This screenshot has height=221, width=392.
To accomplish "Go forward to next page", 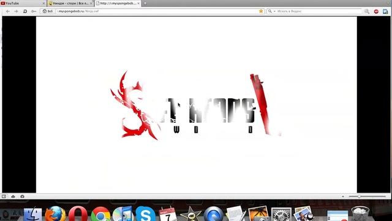I will (17, 11).
